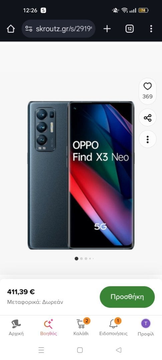The height and width of the screenshot is (360, 162).
Task: Open product more options three-dot button
Action: pyautogui.click(x=148, y=139)
